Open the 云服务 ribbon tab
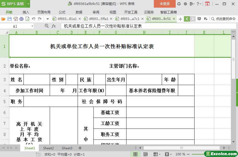238x157 pixels. pos(149,12)
